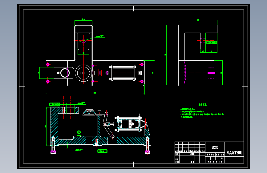
Task: Select the magenta bolt hole at bottom-left of plan view
Action: pos(48,81)
